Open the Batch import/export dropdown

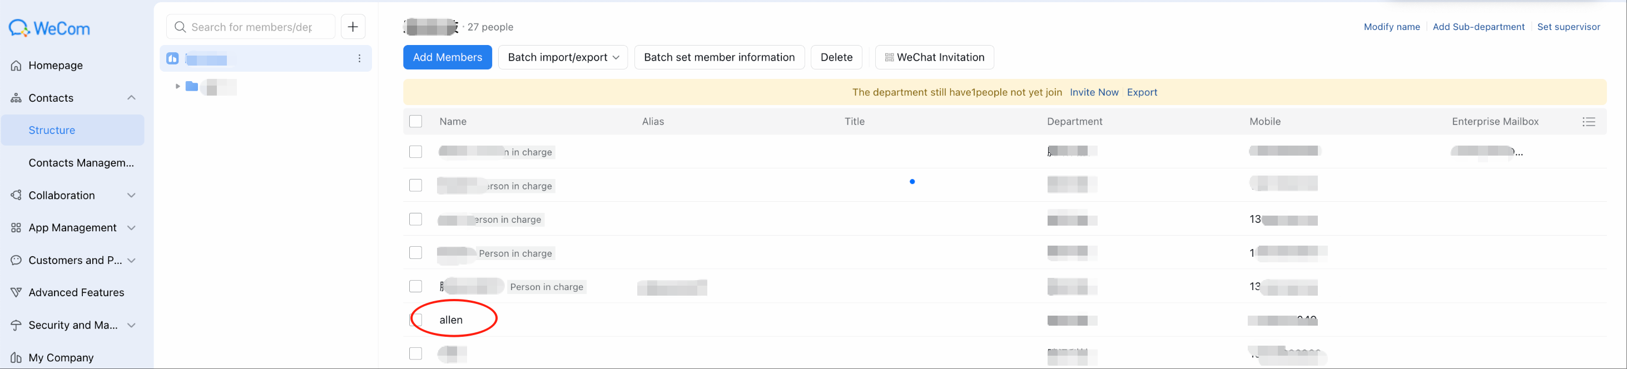tap(563, 57)
